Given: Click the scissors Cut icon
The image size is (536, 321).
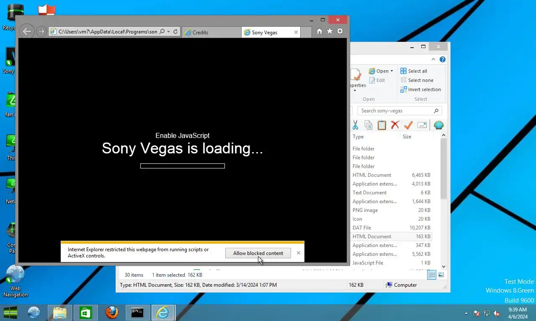Looking at the screenshot, I should (x=355, y=125).
